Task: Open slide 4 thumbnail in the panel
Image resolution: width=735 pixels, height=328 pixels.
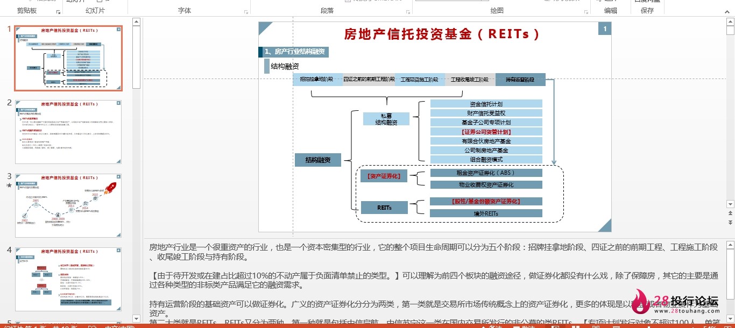Action: point(68,279)
